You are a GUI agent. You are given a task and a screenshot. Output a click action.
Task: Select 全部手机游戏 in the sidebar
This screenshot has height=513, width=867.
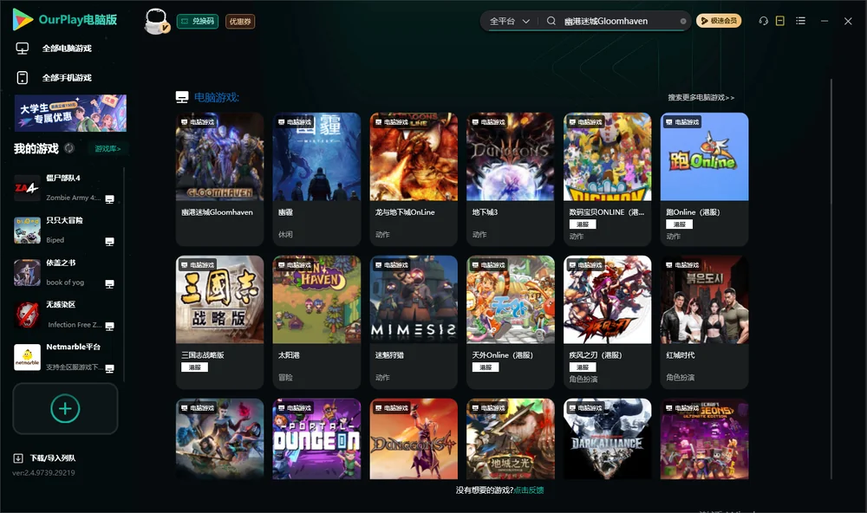[54, 78]
